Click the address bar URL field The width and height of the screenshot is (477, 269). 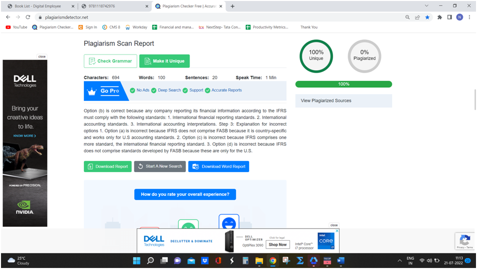(x=202, y=17)
